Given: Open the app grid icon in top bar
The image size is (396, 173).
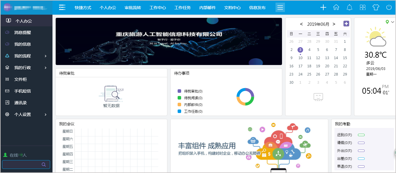Looking at the screenshot, I should pos(362,7).
